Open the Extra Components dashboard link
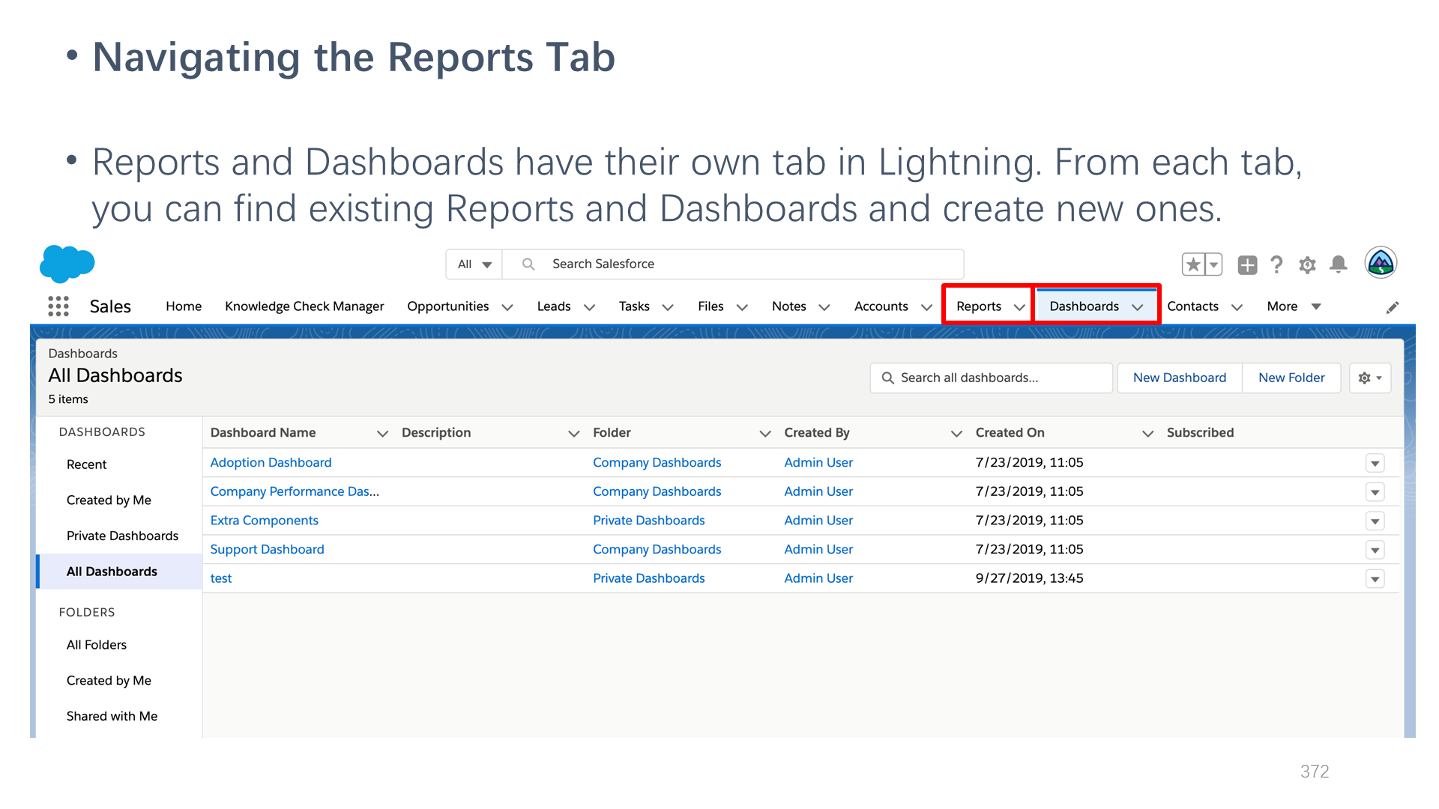Screen dimensions: 1439x809 click(x=264, y=521)
